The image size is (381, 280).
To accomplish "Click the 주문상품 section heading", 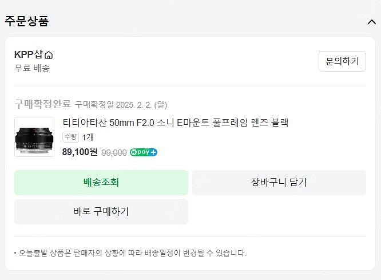I will 27,21.
